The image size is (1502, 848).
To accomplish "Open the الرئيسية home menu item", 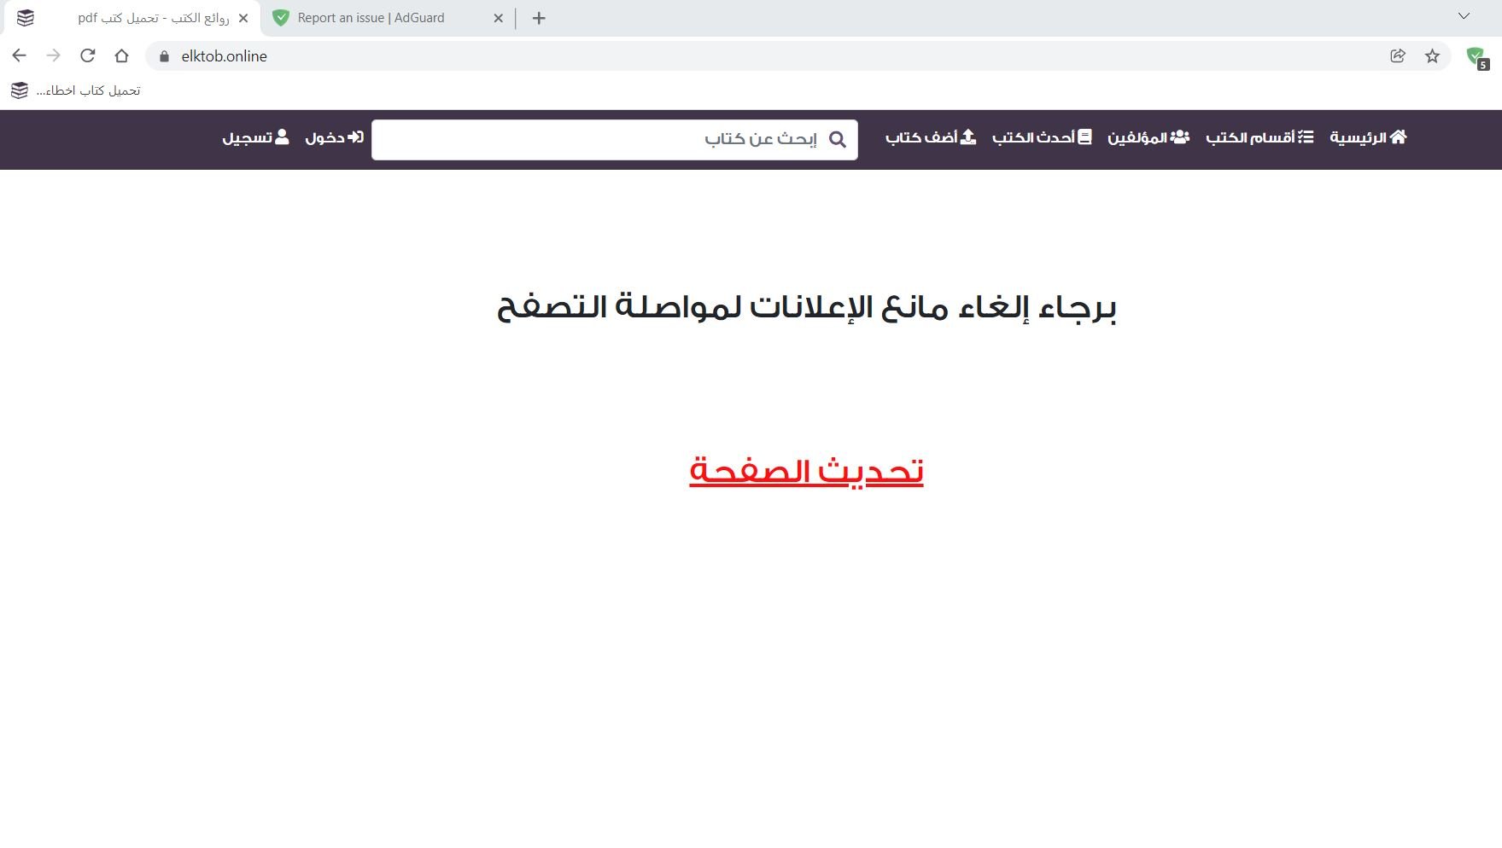I will (1368, 137).
